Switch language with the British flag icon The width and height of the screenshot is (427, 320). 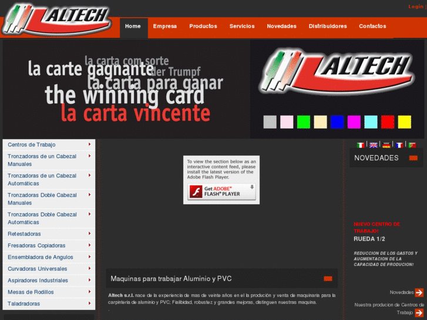click(374, 145)
